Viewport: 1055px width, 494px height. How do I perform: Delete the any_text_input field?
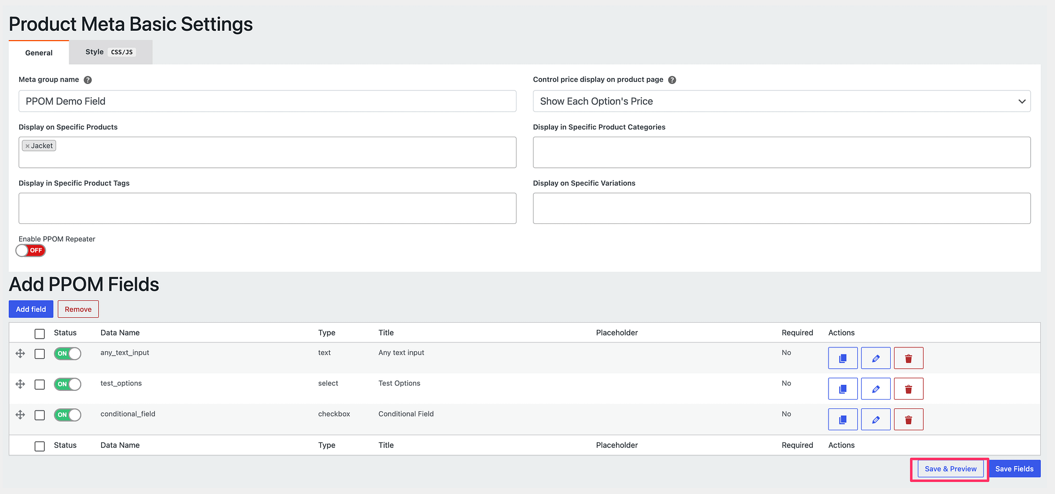(908, 358)
